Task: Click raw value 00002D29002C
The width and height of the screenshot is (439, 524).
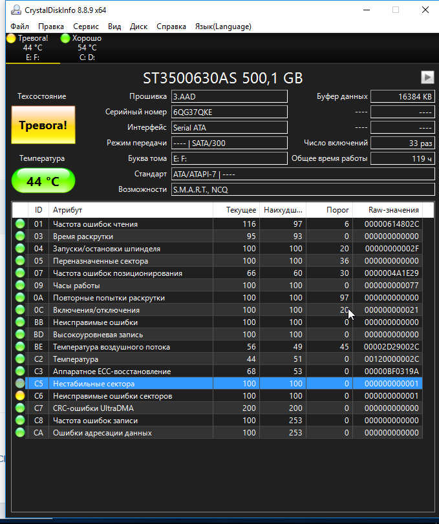Action: 392,347
